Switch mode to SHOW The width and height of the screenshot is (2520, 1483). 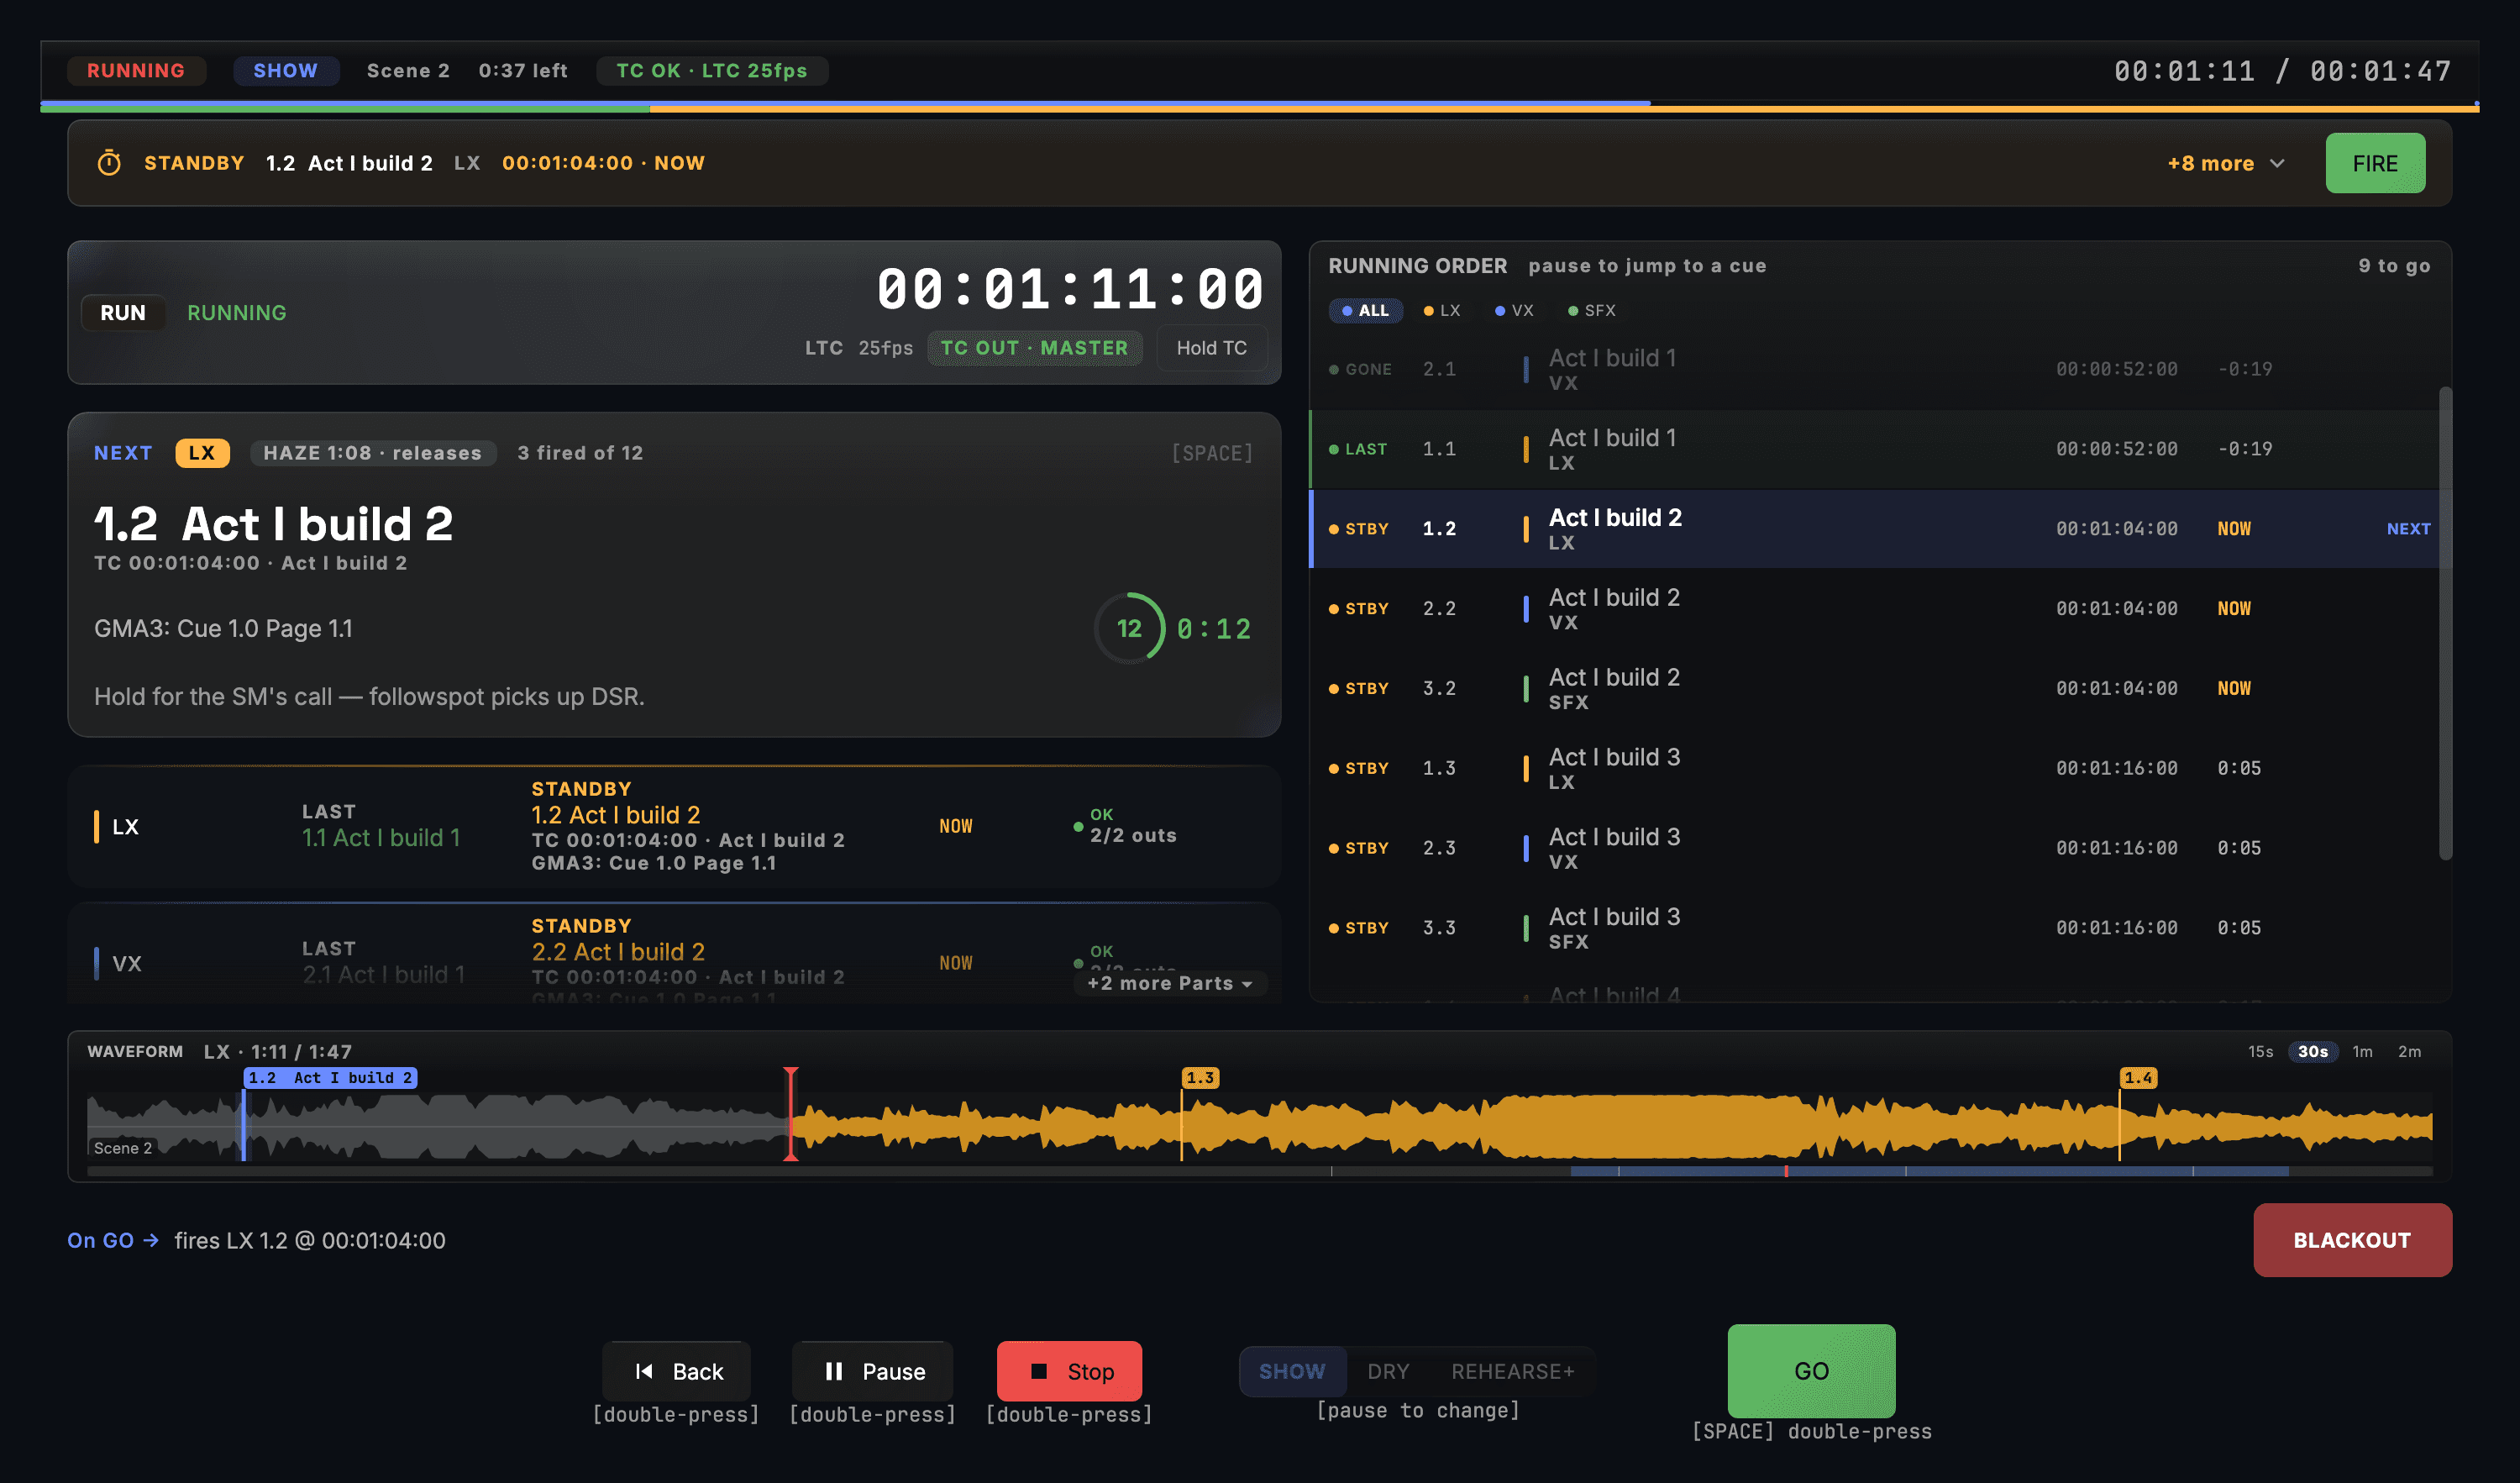(x=1292, y=1371)
